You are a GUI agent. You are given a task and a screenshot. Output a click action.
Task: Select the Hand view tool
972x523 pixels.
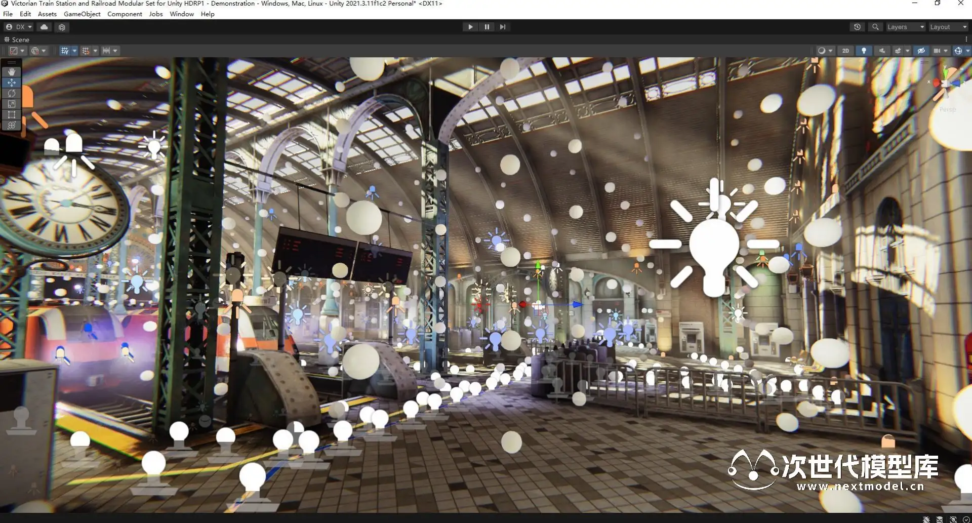[11, 72]
